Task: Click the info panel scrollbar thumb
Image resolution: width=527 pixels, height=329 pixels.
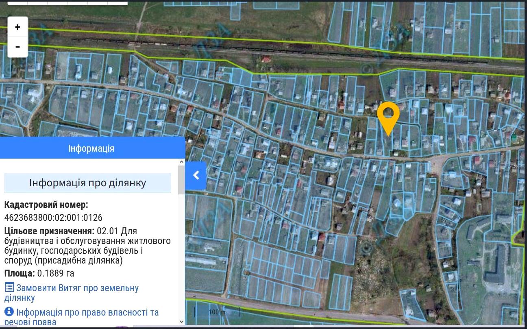Action: point(181,179)
